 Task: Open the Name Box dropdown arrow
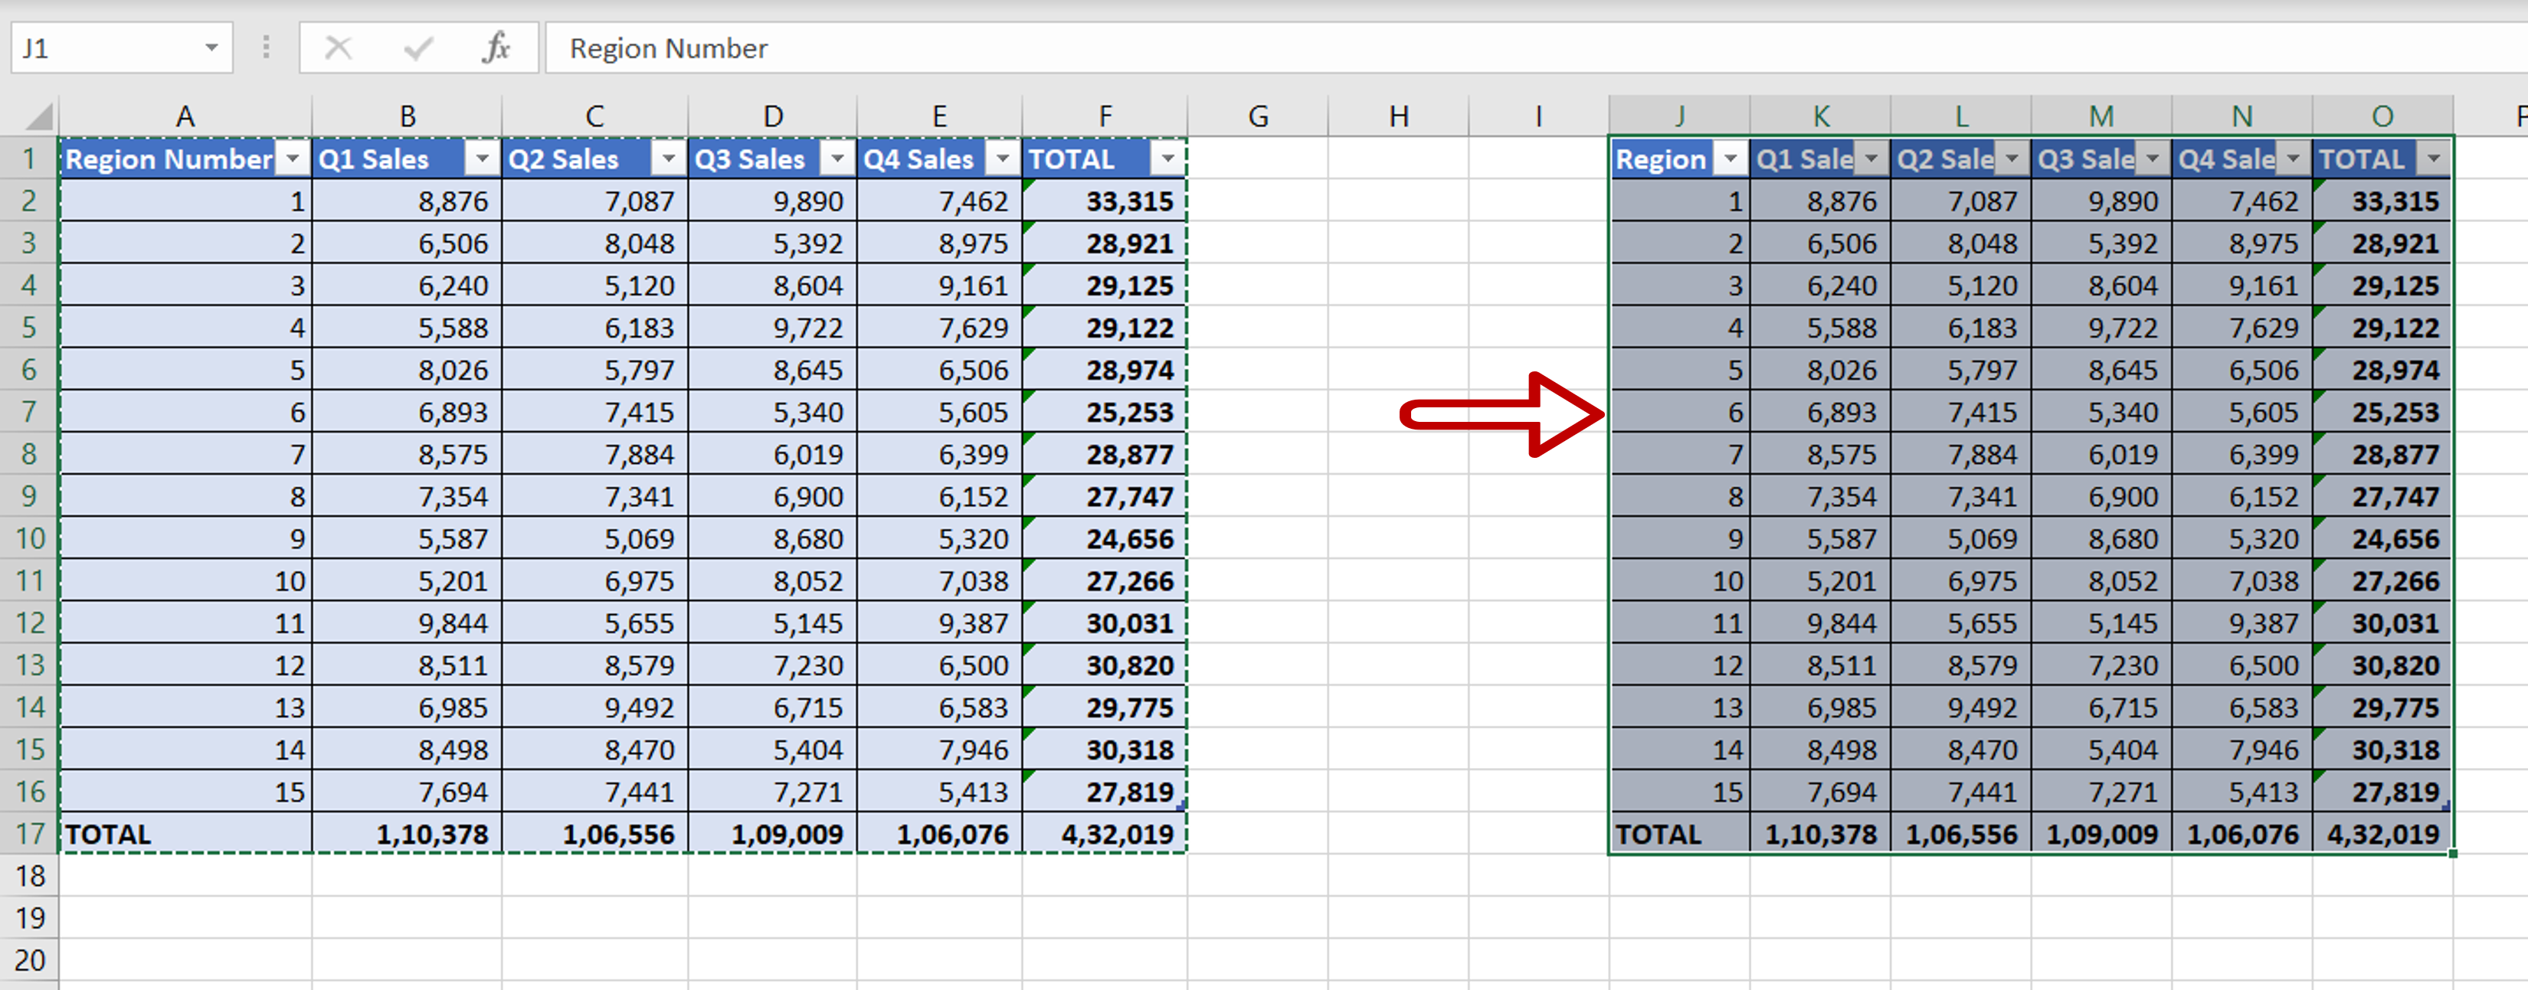pyautogui.click(x=211, y=47)
